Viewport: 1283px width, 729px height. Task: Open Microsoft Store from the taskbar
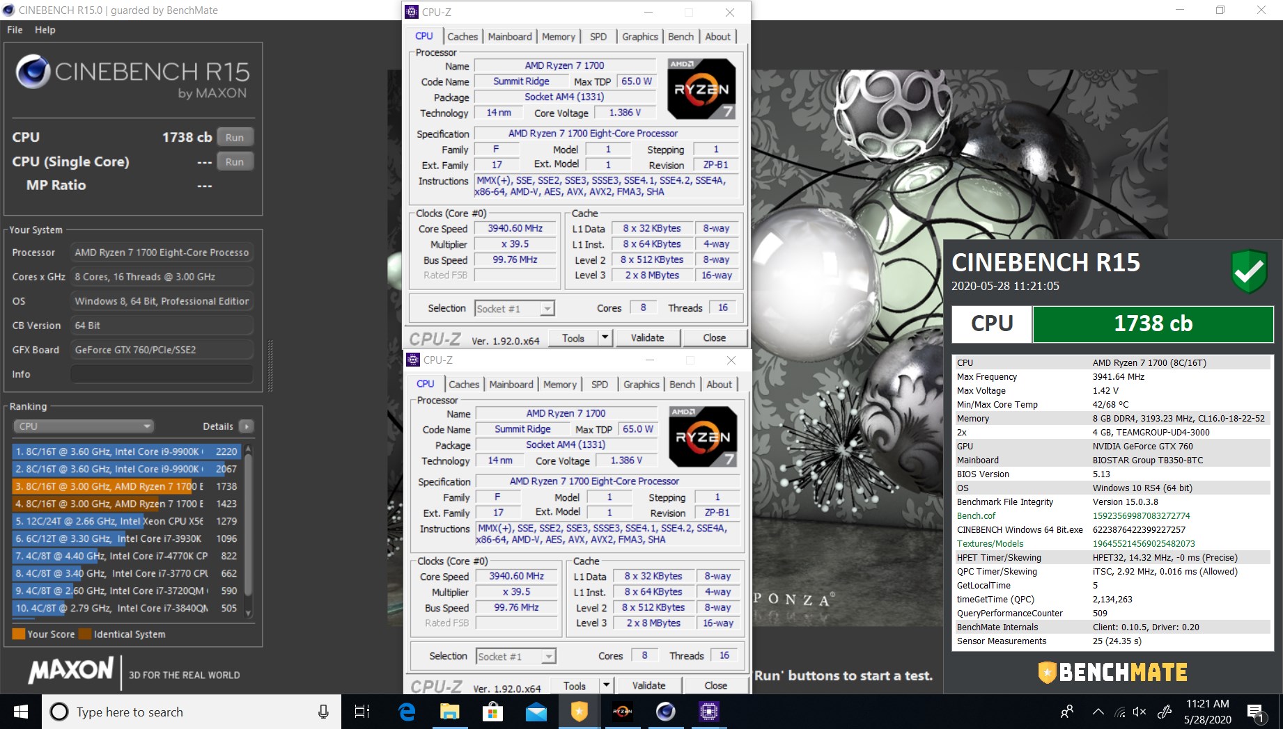tap(492, 712)
